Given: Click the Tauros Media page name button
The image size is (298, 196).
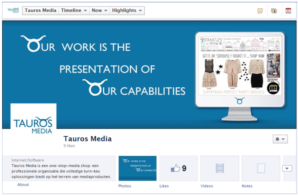Looking at the screenshot, I should click(x=41, y=11).
